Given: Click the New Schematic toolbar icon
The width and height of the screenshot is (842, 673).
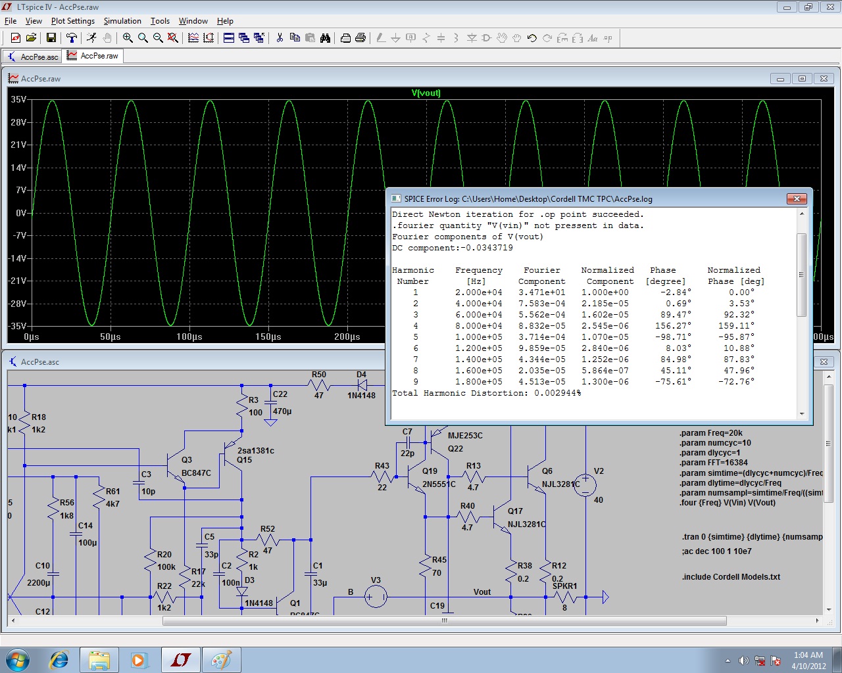Looking at the screenshot, I should point(15,38).
